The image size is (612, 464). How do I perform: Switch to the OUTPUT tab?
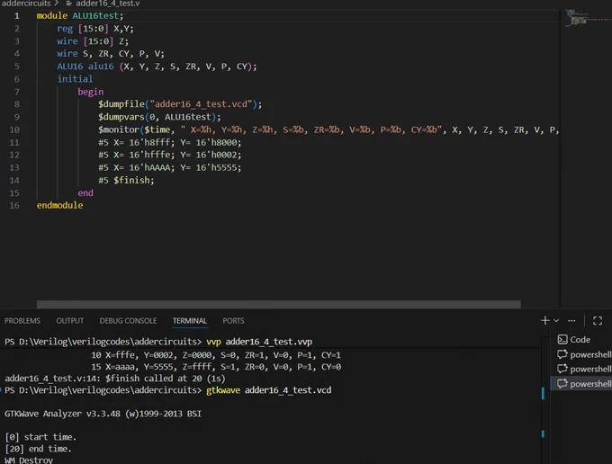[70, 320]
